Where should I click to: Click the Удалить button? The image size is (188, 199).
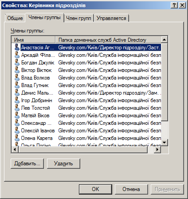(63, 163)
